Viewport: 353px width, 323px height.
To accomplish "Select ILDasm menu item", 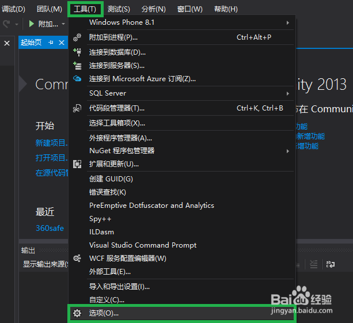I will coord(182,232).
